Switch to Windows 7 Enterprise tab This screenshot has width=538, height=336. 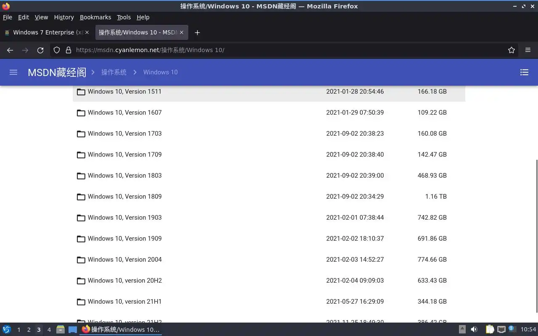[x=47, y=32]
